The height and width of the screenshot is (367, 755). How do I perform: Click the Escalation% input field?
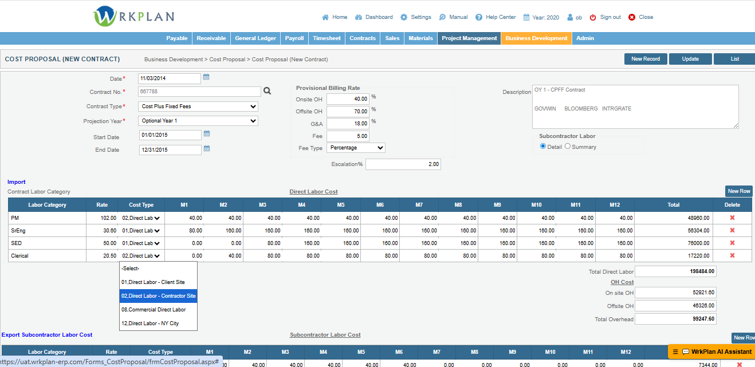pos(403,164)
